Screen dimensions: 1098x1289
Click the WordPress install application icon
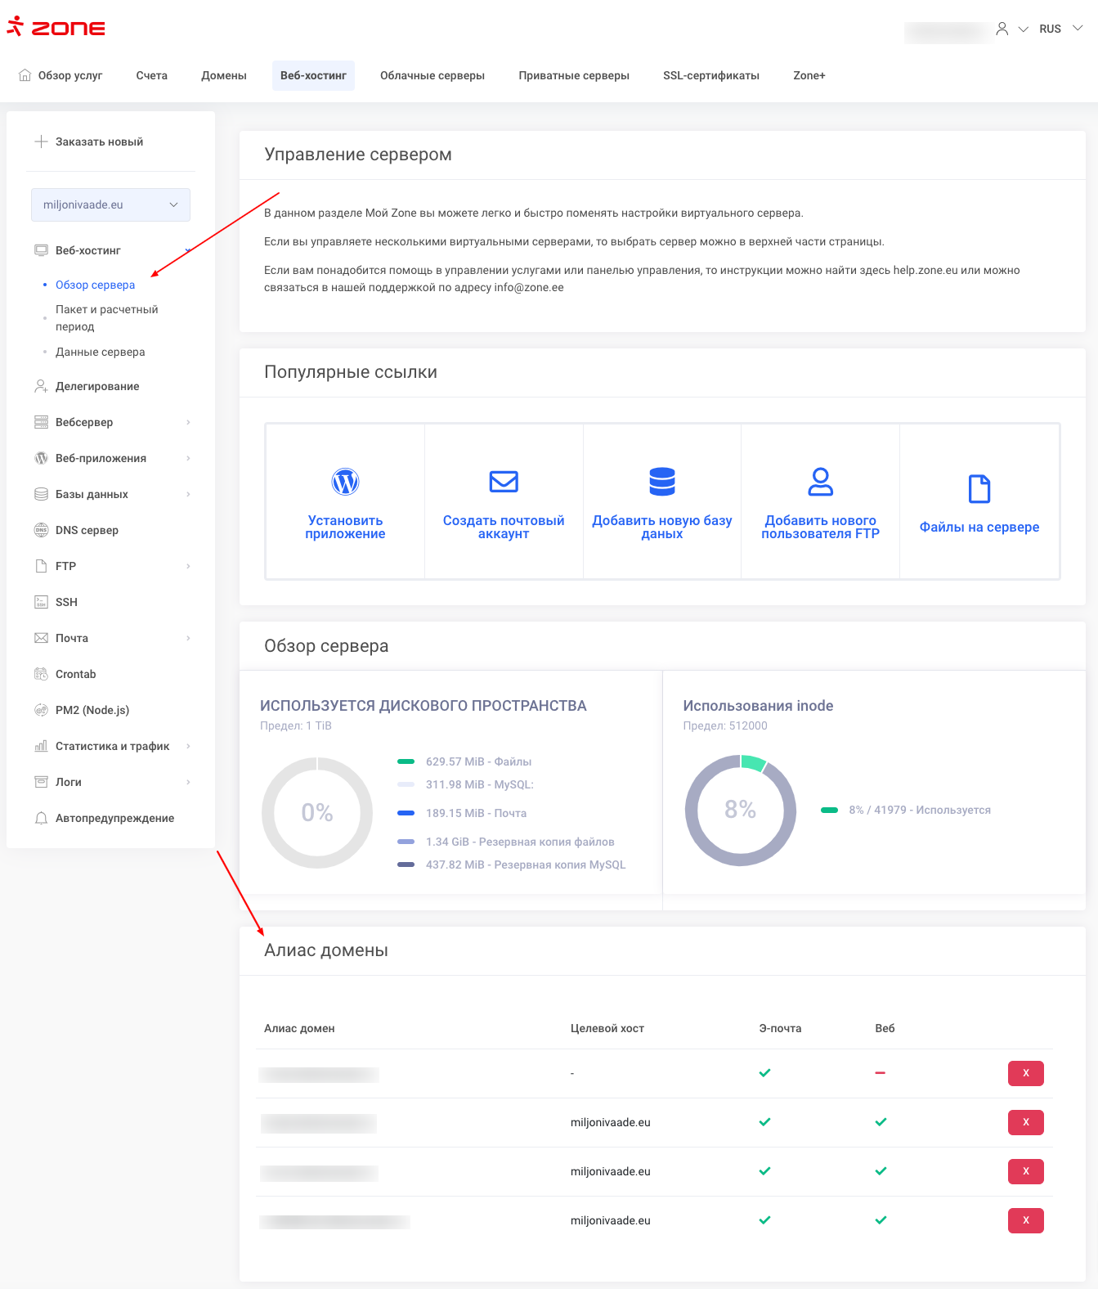pyautogui.click(x=345, y=482)
